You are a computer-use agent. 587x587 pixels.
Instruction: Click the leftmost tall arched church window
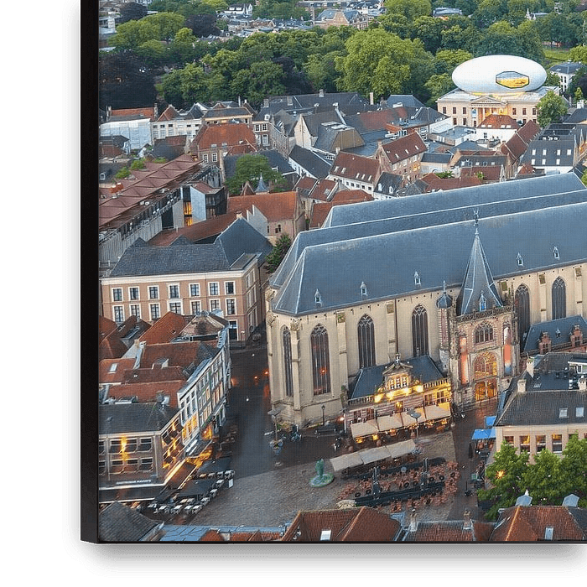click(287, 361)
